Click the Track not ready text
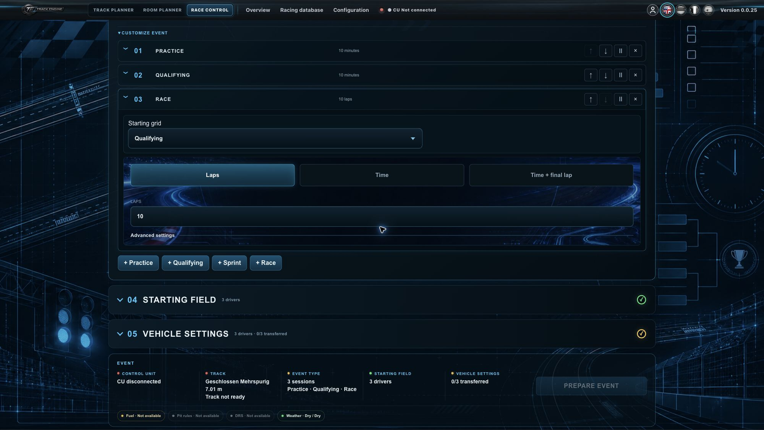The image size is (764, 430). [x=225, y=397]
